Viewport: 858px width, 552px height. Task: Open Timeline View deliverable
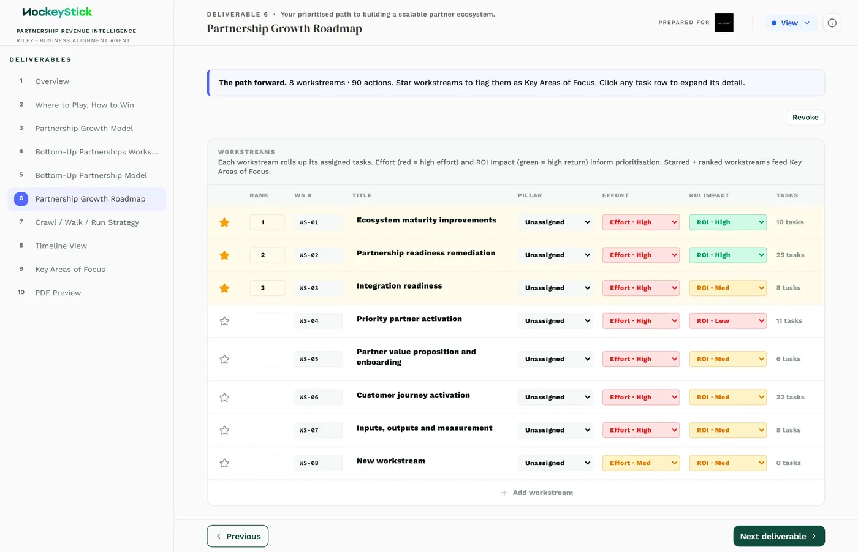(x=86, y=246)
